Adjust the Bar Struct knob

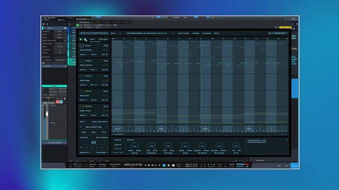[202, 146]
